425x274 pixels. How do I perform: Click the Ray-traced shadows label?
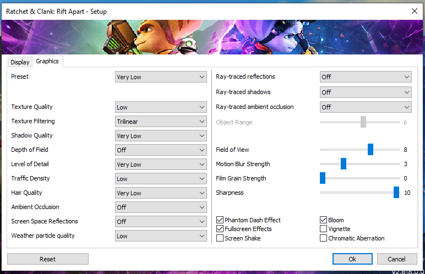243,92
